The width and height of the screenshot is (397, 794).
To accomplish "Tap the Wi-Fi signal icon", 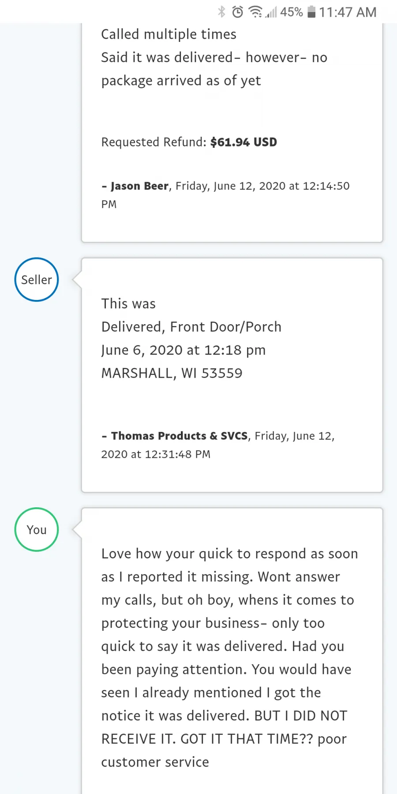I will coord(255,12).
